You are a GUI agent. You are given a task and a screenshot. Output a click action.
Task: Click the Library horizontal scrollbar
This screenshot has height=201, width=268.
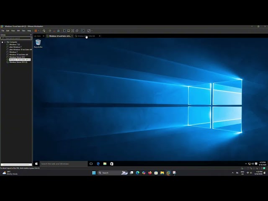(16, 165)
